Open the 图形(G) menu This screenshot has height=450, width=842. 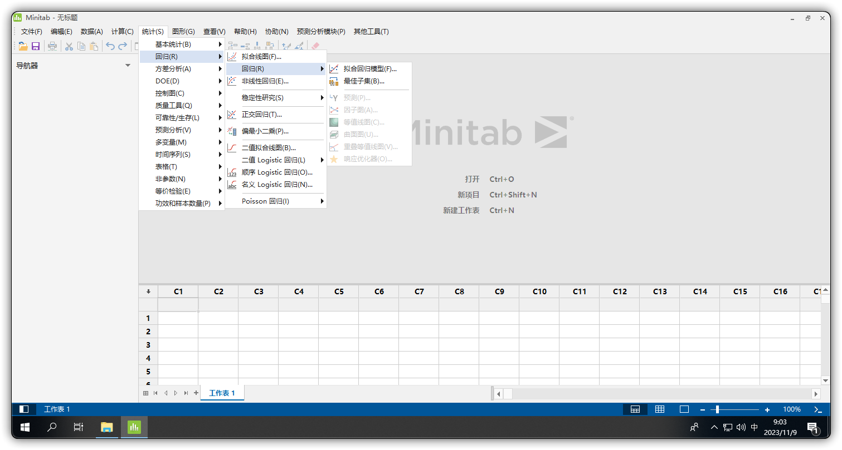[183, 32]
